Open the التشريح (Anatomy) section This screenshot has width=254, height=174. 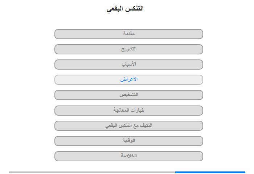click(128, 49)
